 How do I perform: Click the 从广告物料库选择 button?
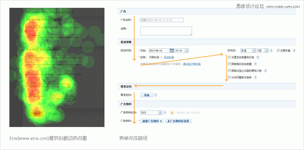179,121
